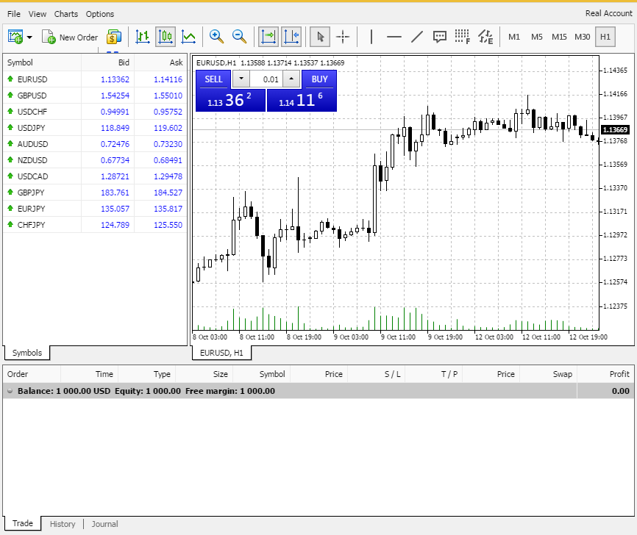Click the Ask column header
Image resolution: width=637 pixels, height=535 pixels.
point(160,62)
